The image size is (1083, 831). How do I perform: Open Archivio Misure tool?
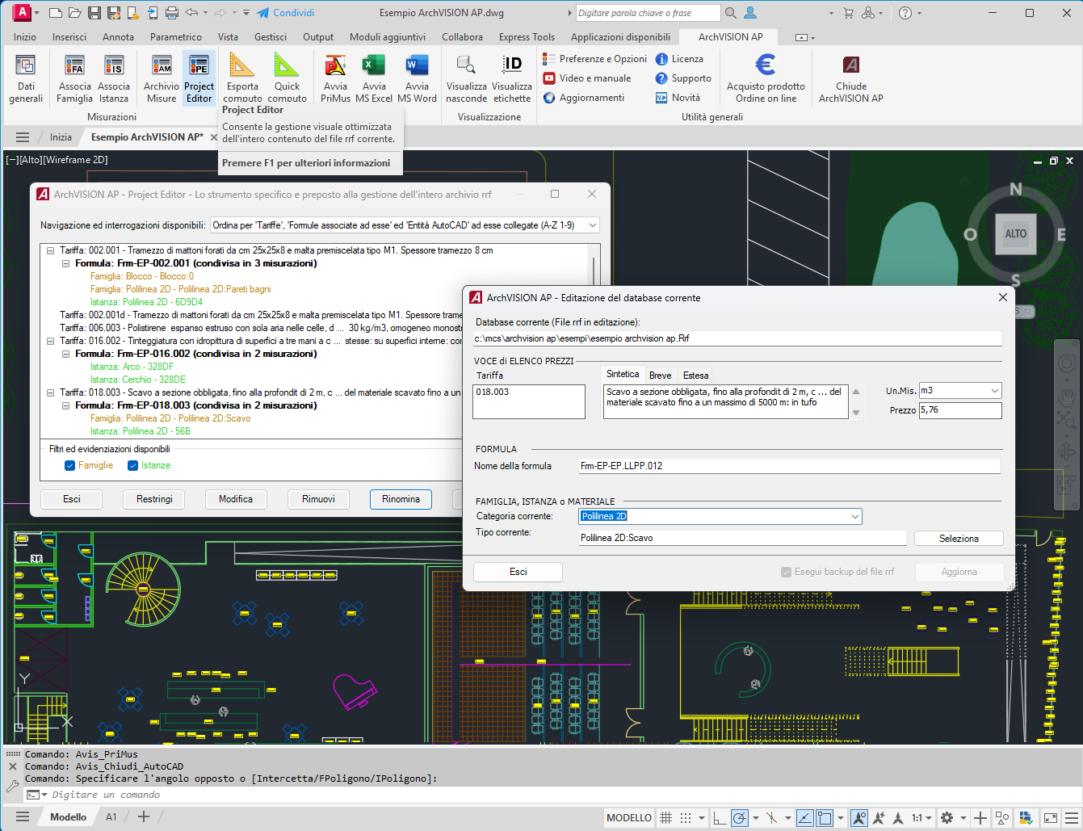point(162,78)
